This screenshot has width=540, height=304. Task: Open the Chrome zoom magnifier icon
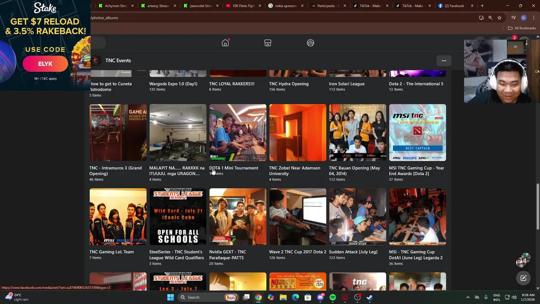[x=490, y=18]
